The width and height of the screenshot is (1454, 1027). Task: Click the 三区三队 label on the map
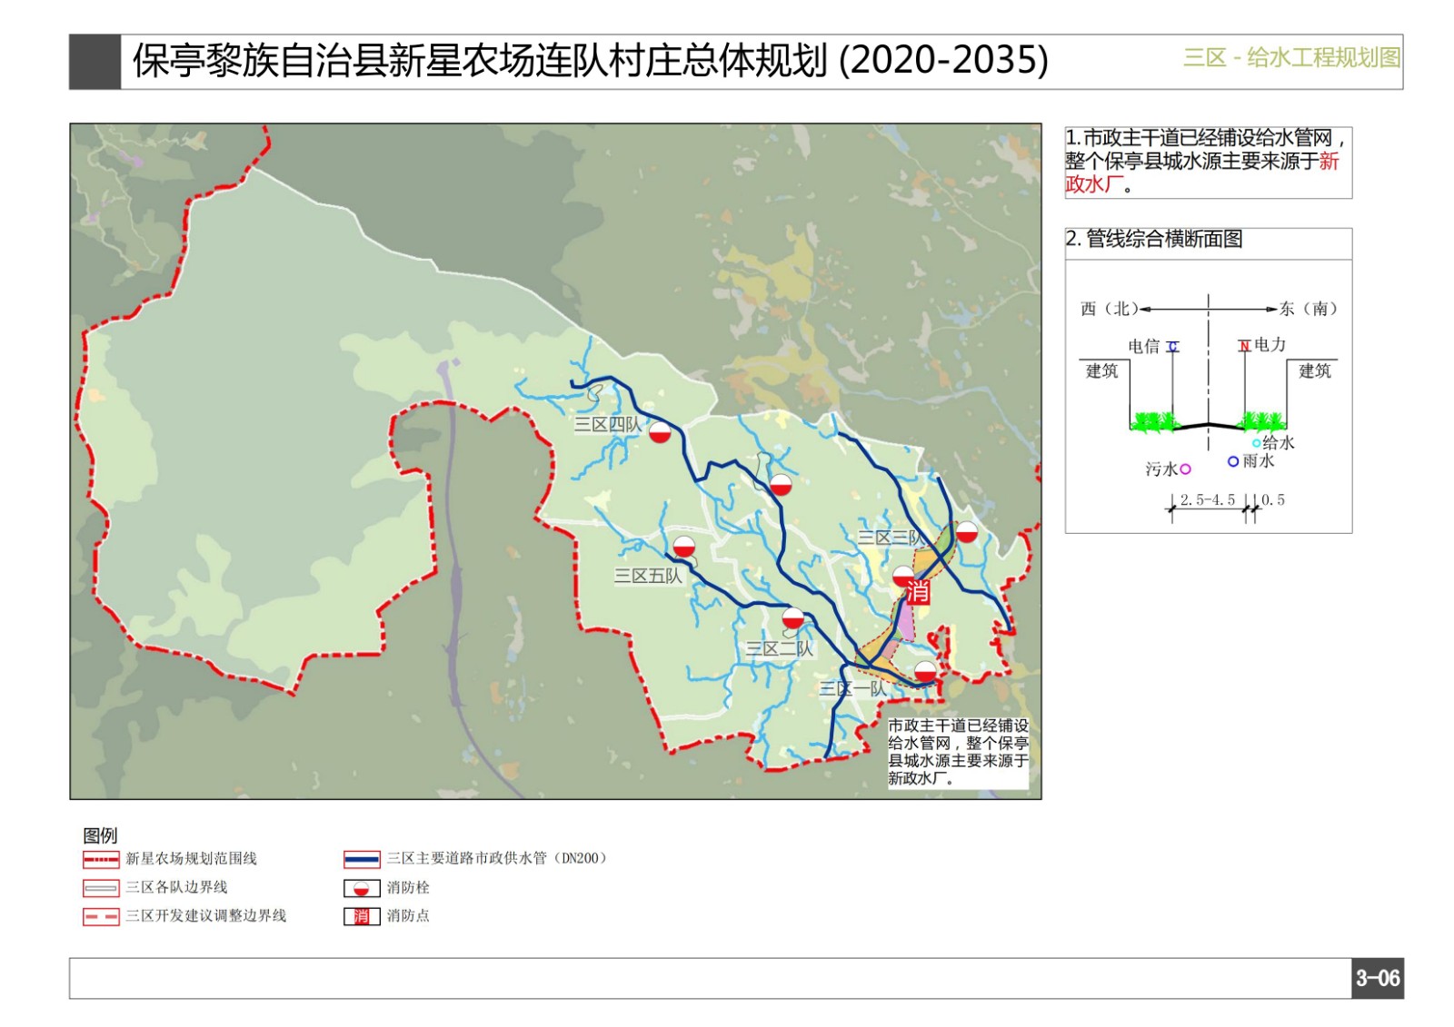[x=888, y=538]
